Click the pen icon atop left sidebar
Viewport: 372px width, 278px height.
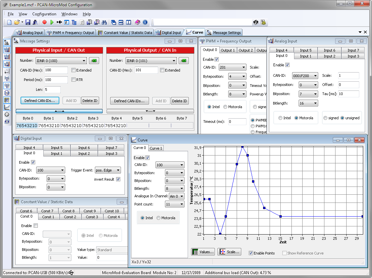[7, 42]
